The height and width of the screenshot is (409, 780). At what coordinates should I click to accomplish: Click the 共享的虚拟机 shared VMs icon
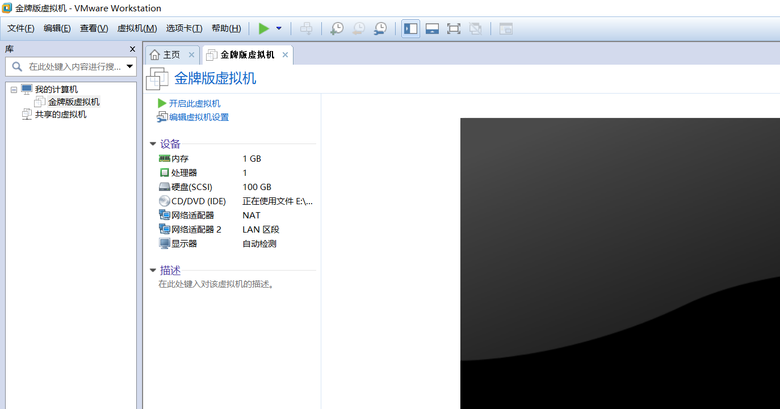(27, 114)
